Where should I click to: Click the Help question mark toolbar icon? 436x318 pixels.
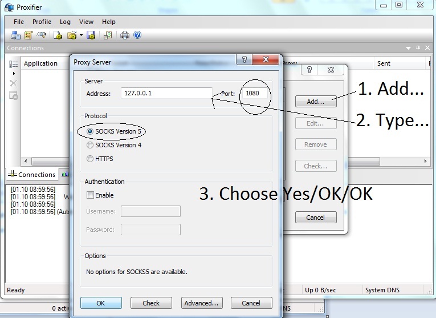point(137,35)
